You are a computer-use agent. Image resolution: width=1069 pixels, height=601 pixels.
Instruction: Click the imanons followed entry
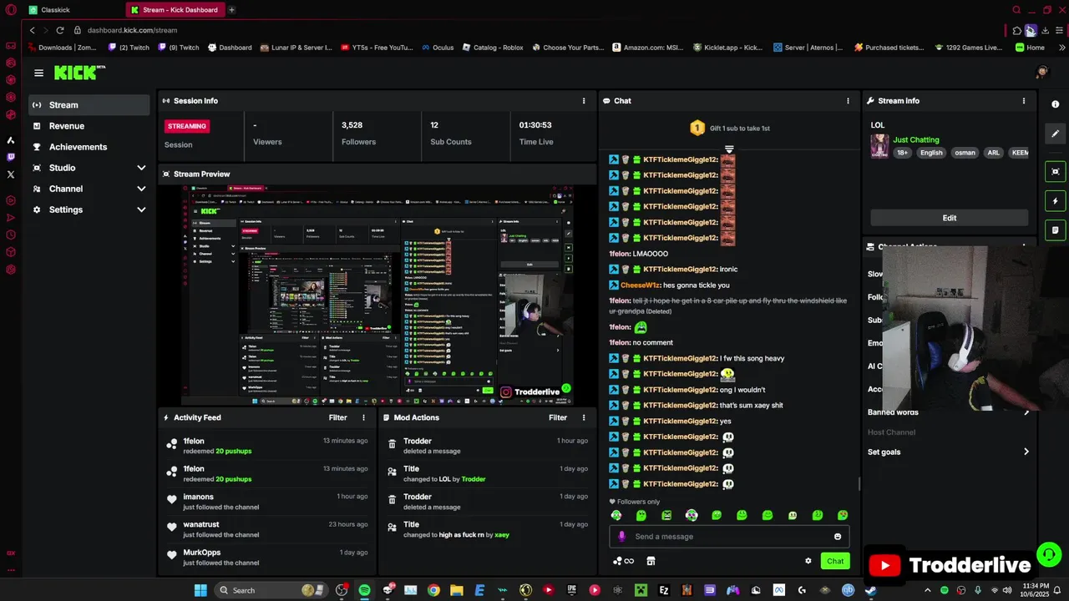[267, 502]
